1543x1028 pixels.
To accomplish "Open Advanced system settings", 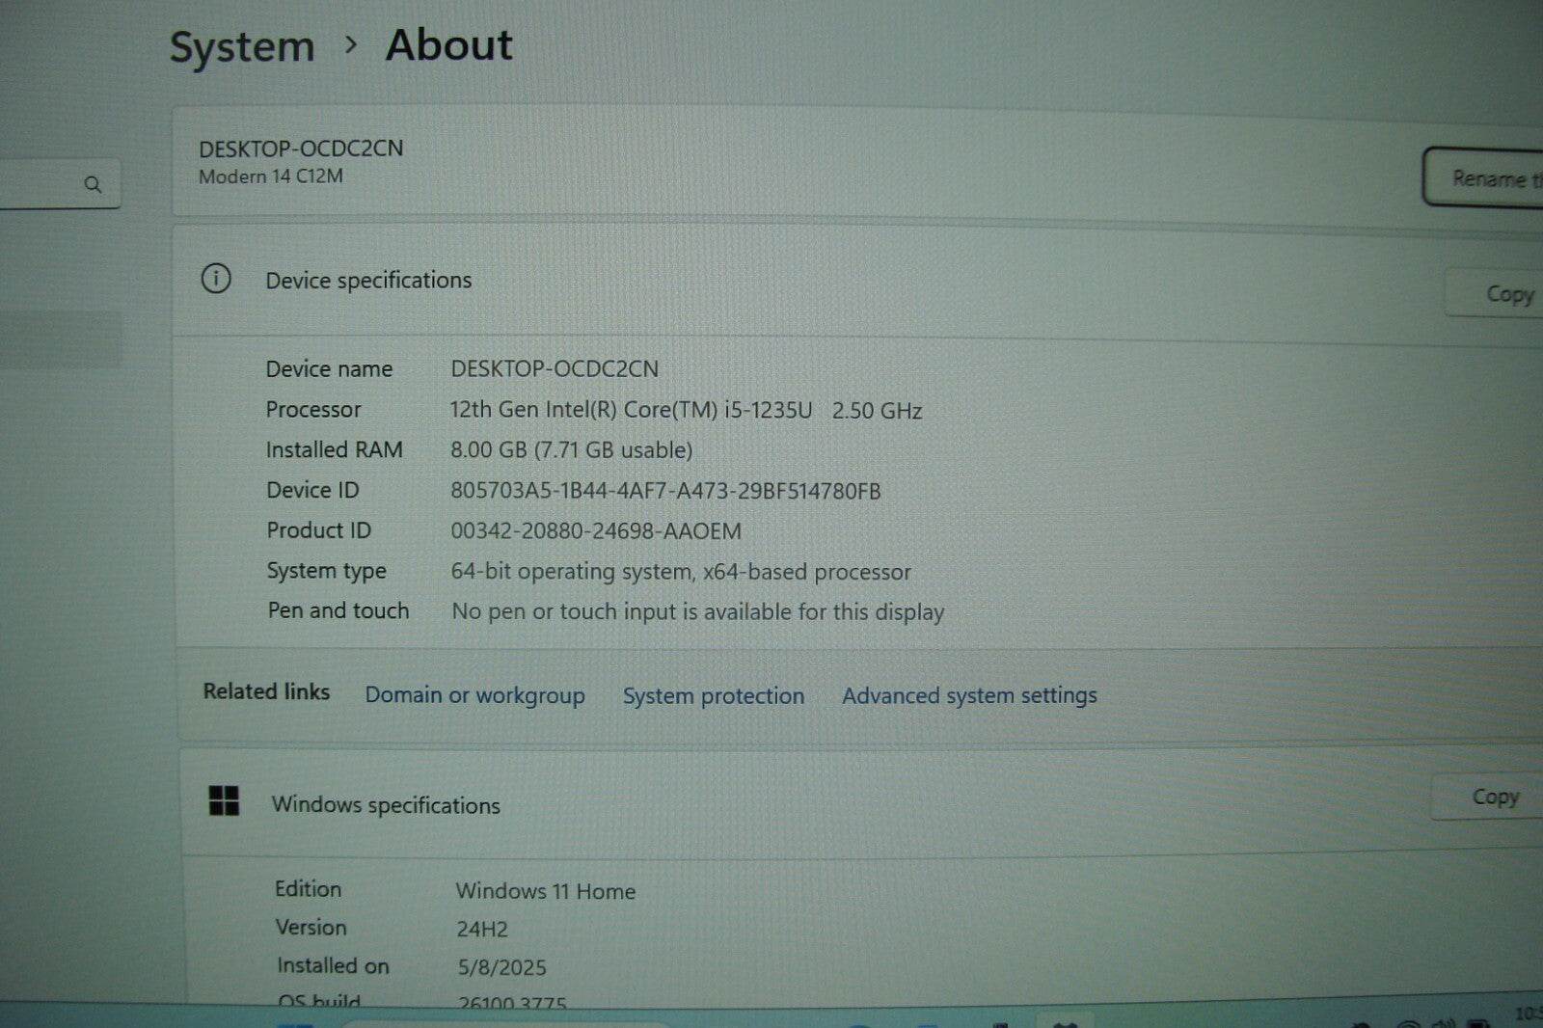I will (x=969, y=695).
